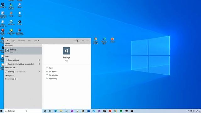Expand Reset Spyder Settings result arrow
This screenshot has width=201, height=113.
(x=39, y=64)
